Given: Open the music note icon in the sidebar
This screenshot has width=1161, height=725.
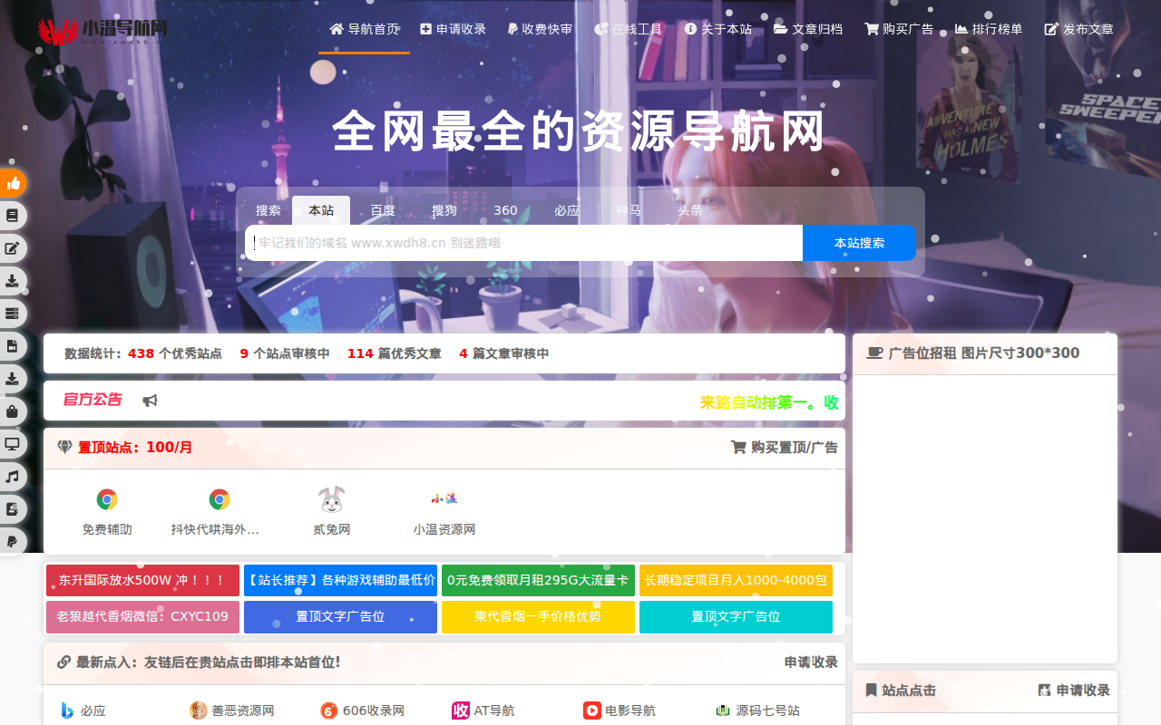Looking at the screenshot, I should tap(13, 476).
